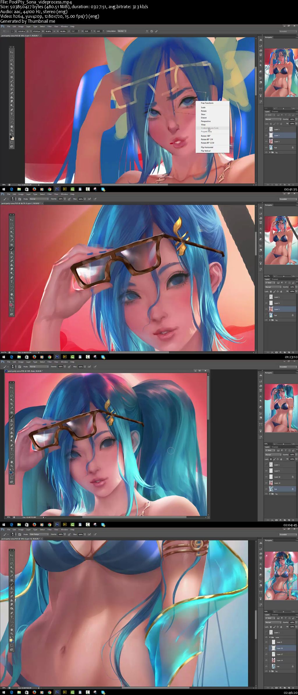Switch to Channels tab in the 02:04:45 frame
The image size is (298, 695).
275,447
